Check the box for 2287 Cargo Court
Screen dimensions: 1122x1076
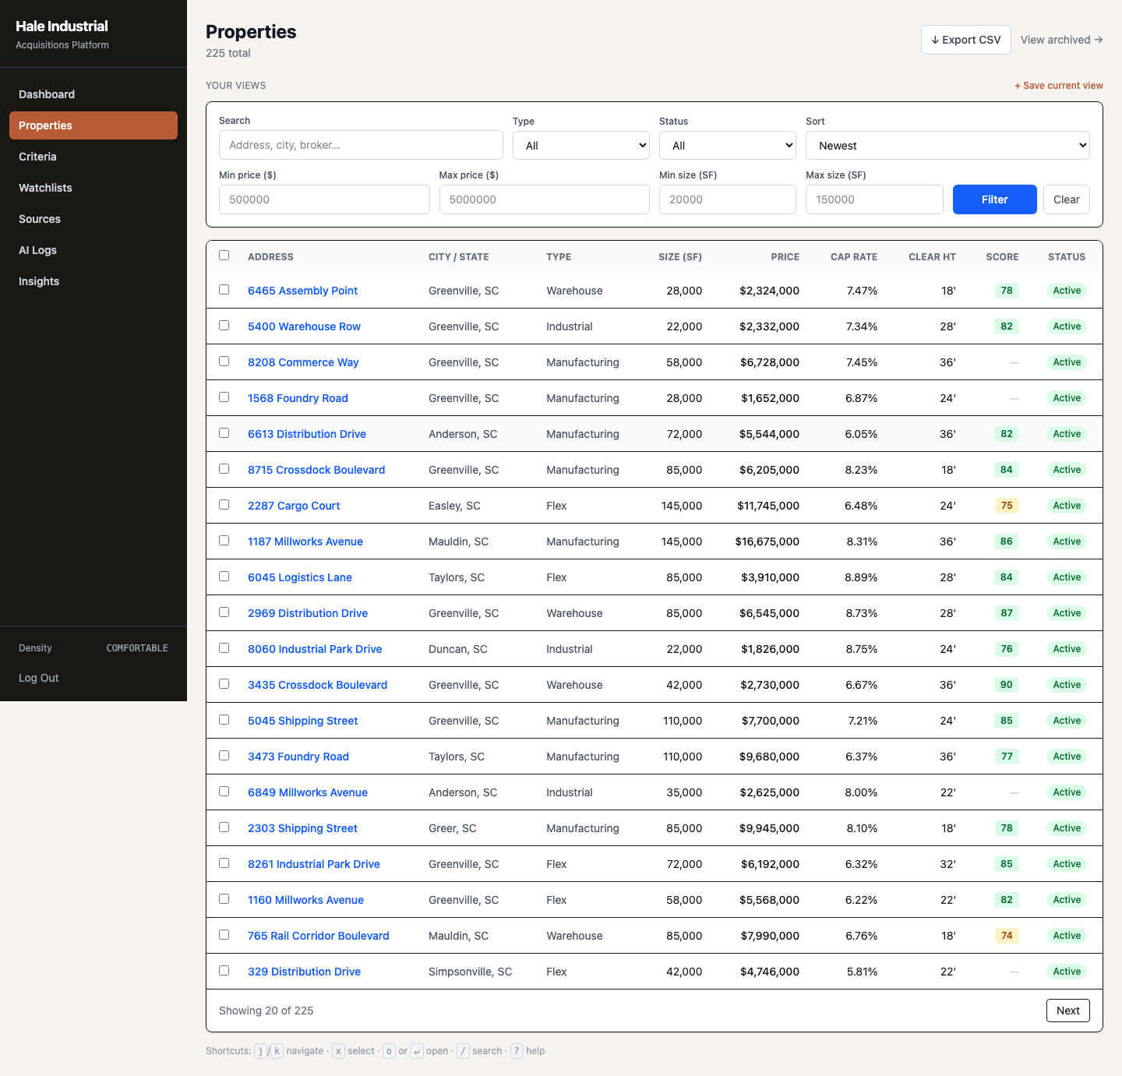pos(224,504)
